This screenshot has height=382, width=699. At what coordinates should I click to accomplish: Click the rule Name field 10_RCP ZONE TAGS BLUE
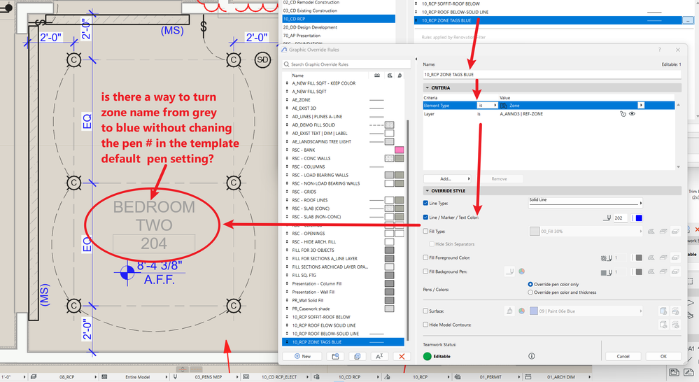[552, 74]
